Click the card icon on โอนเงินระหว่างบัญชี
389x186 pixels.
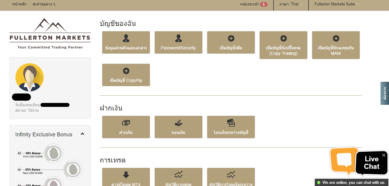point(231,123)
